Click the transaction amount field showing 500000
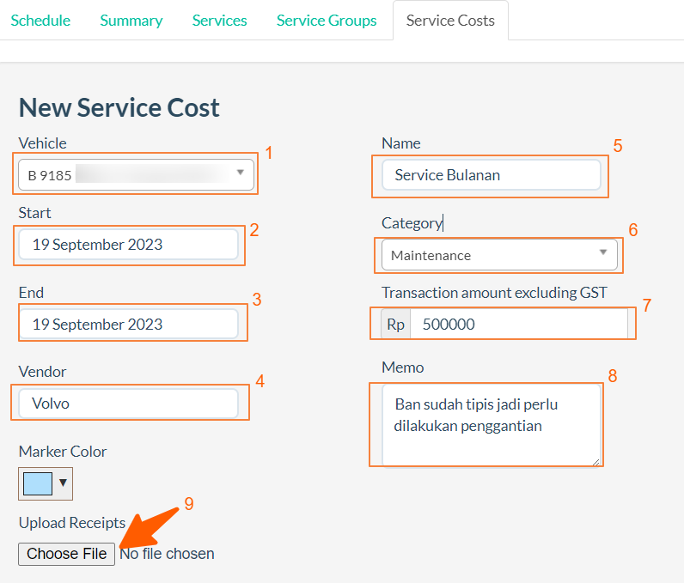 coord(518,325)
